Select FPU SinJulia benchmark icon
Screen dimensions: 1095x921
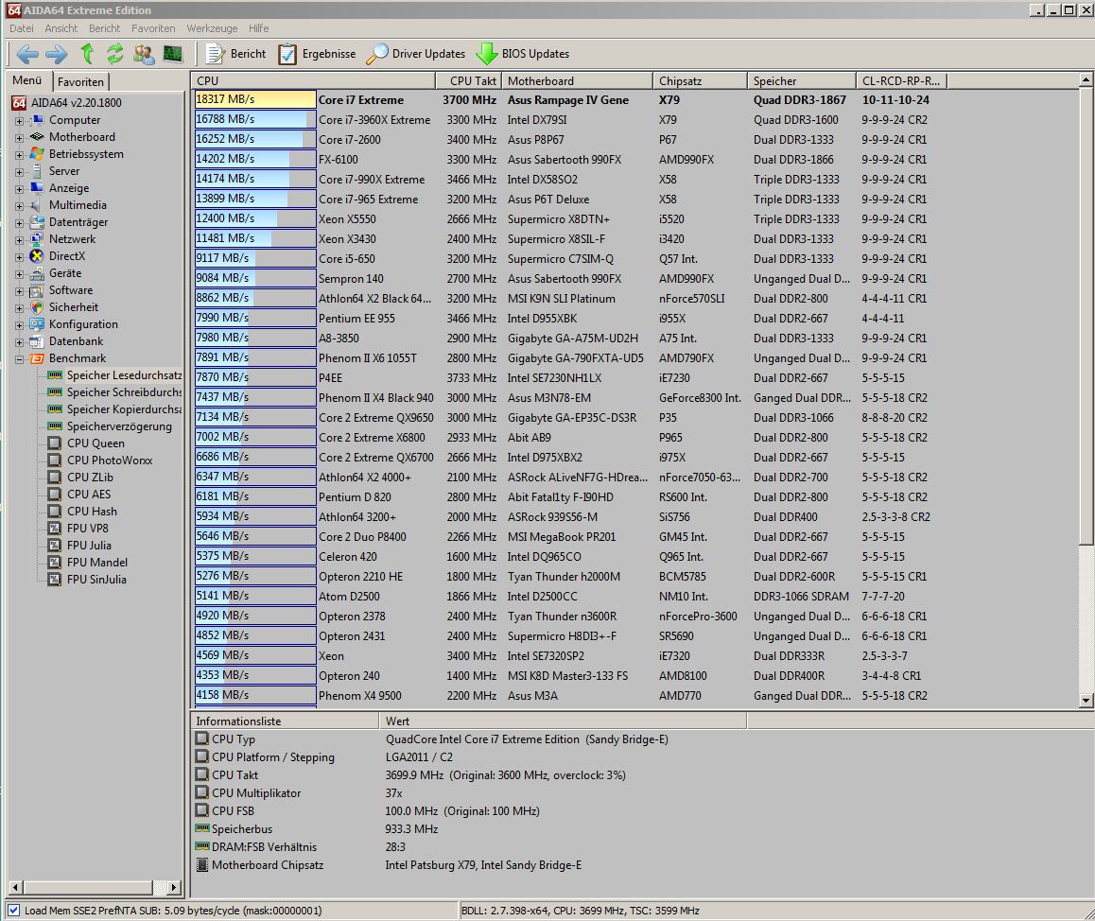click(x=55, y=579)
